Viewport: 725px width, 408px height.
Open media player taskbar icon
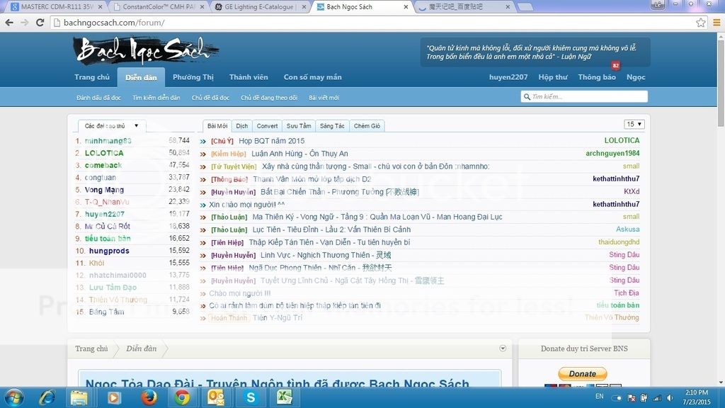114,398
